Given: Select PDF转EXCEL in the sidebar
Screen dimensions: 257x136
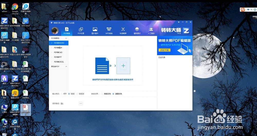Looking at the screenshot, I should [59, 62].
